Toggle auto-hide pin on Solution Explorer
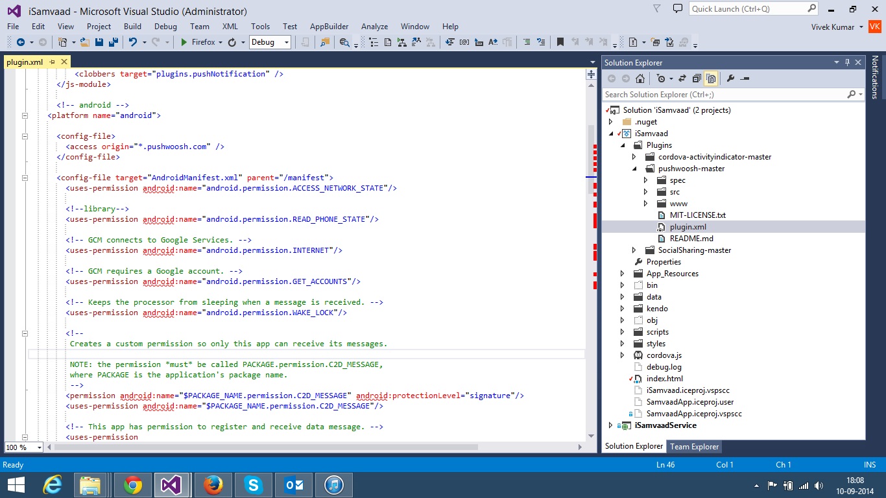This screenshot has width=886, height=498. (x=847, y=63)
